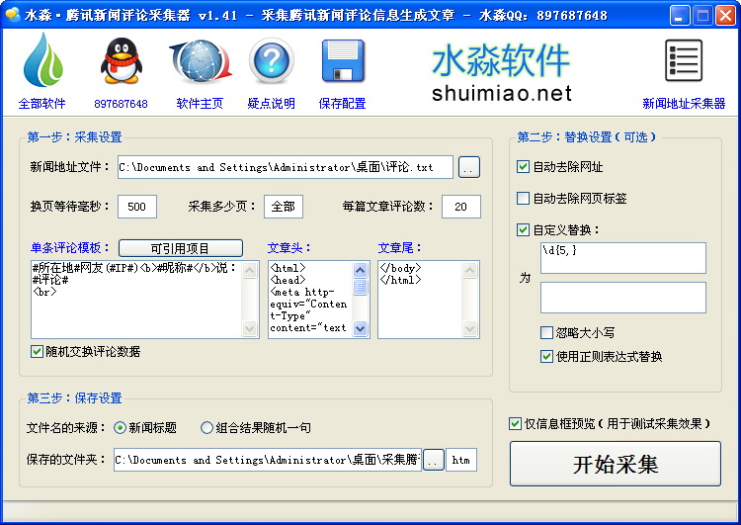Click the 全部软件 link text

pos(42,103)
